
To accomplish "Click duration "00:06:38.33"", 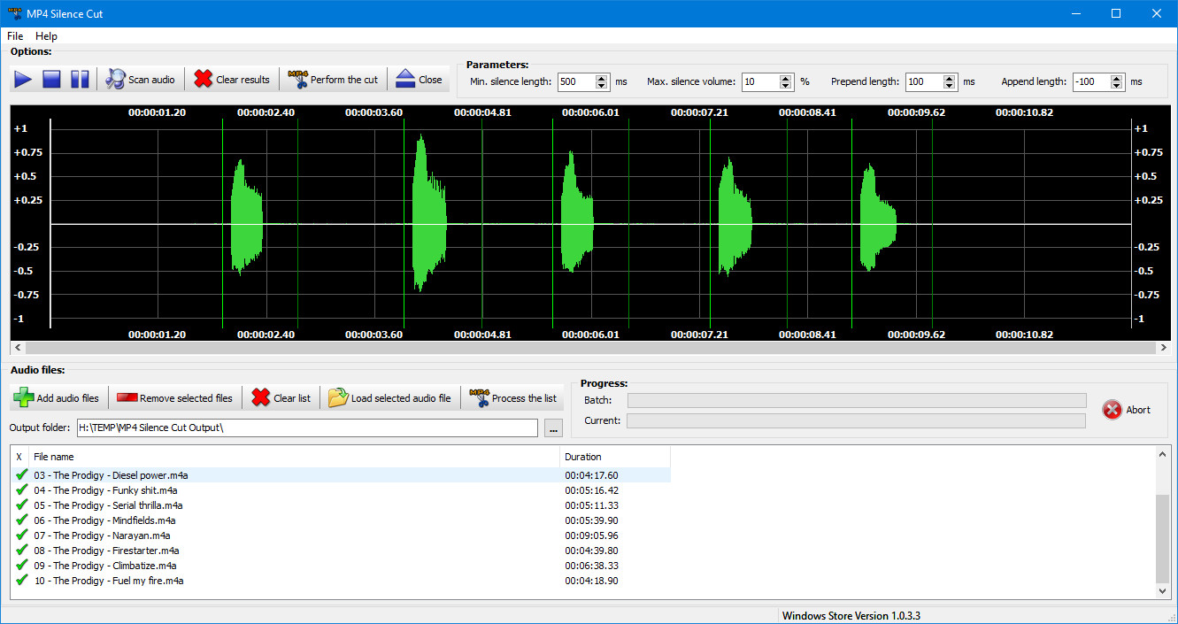I will 592,566.
